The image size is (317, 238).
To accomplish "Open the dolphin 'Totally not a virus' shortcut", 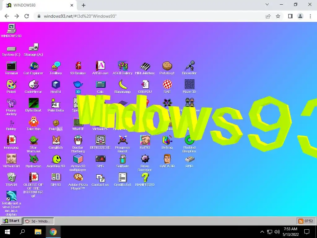I will 11,196.
